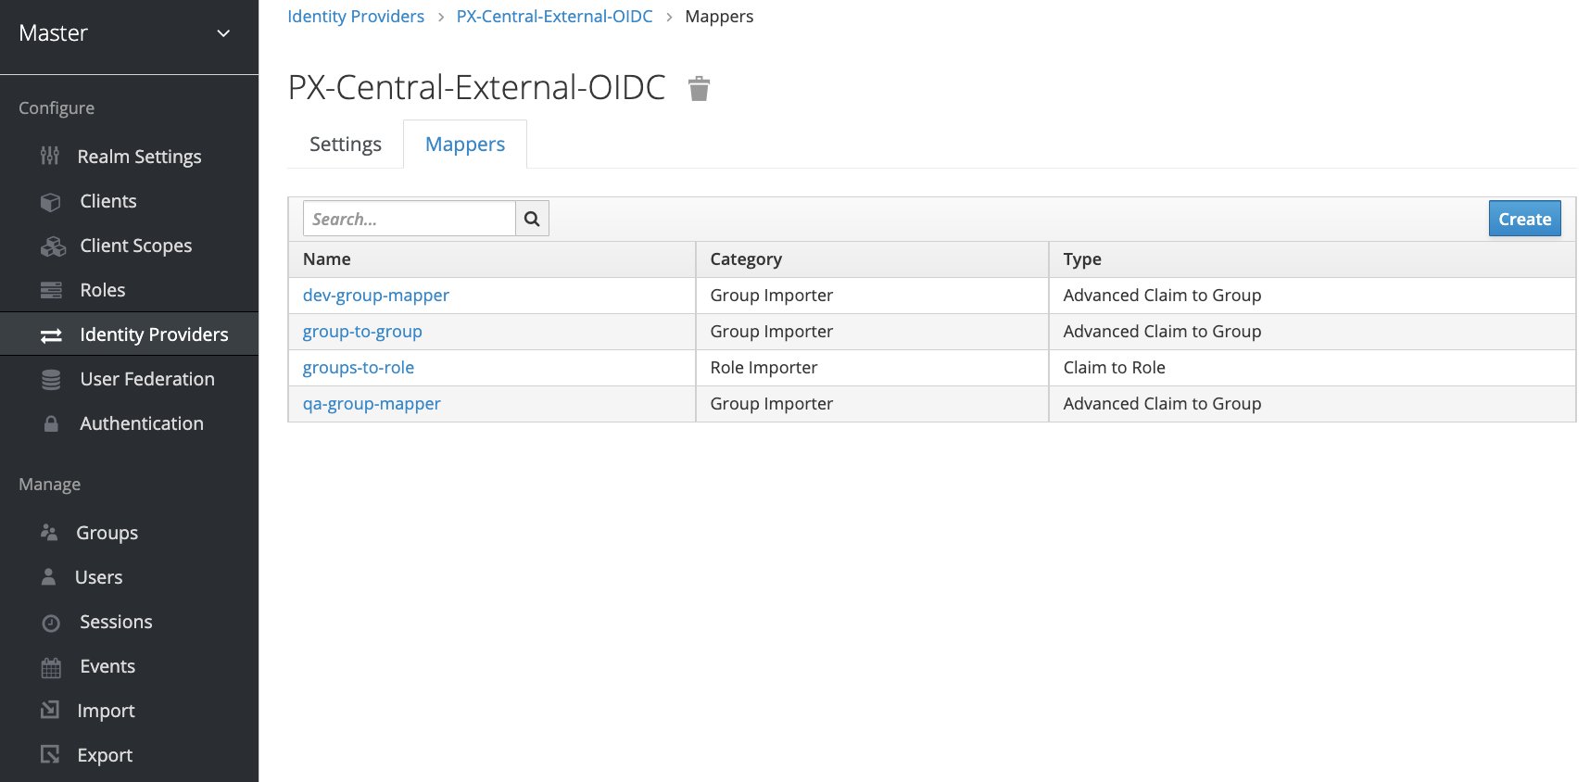Image resolution: width=1590 pixels, height=782 pixels.
Task: Click the User Federation database icon
Action: coord(51,380)
